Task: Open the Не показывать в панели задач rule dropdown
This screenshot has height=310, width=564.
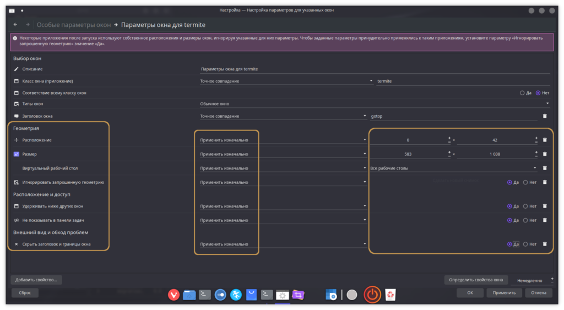Action: (283, 220)
